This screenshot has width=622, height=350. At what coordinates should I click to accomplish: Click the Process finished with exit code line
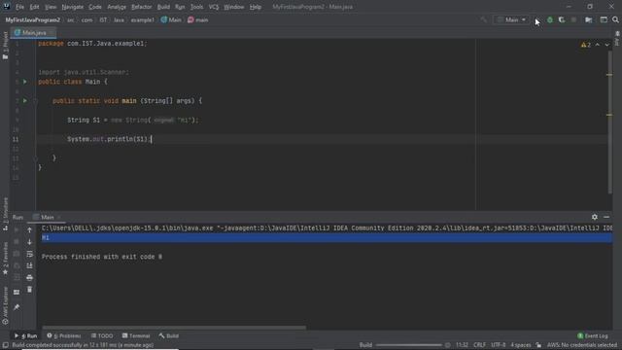pos(102,257)
